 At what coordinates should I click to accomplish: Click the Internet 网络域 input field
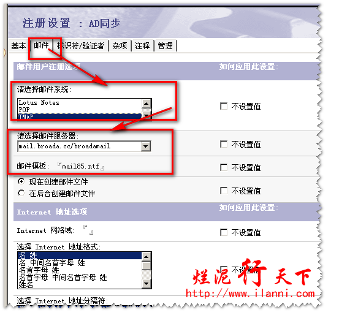click(88, 230)
